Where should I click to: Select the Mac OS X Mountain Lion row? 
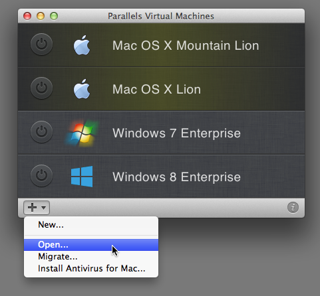point(161,45)
